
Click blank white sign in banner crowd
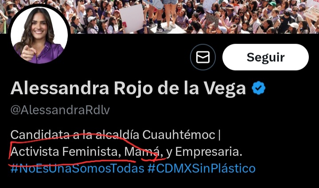[x=132, y=18]
